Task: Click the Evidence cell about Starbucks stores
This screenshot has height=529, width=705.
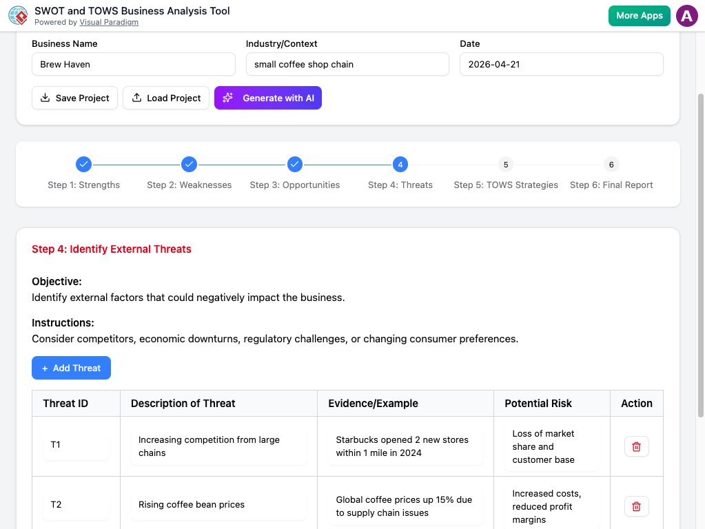Action: pos(405,446)
